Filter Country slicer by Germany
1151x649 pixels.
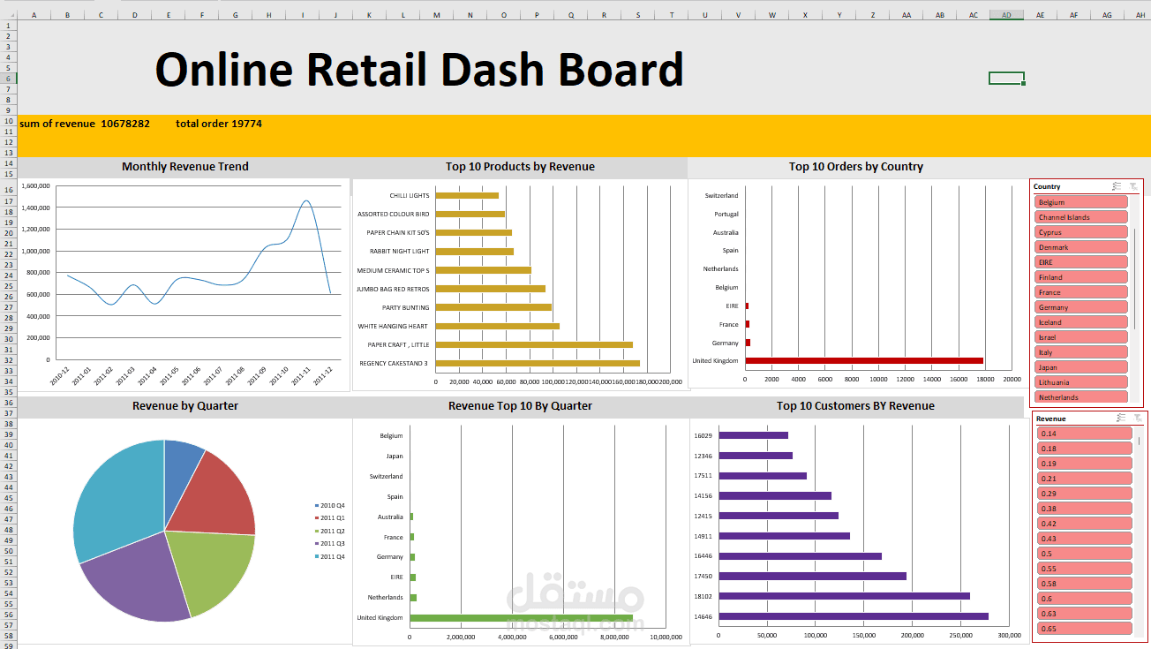click(x=1081, y=307)
